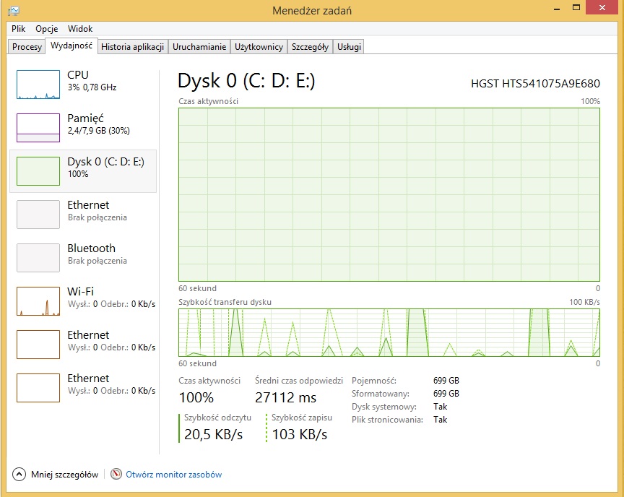The image size is (624, 497).
Task: Open the Opcje menu
Action: coord(47,29)
